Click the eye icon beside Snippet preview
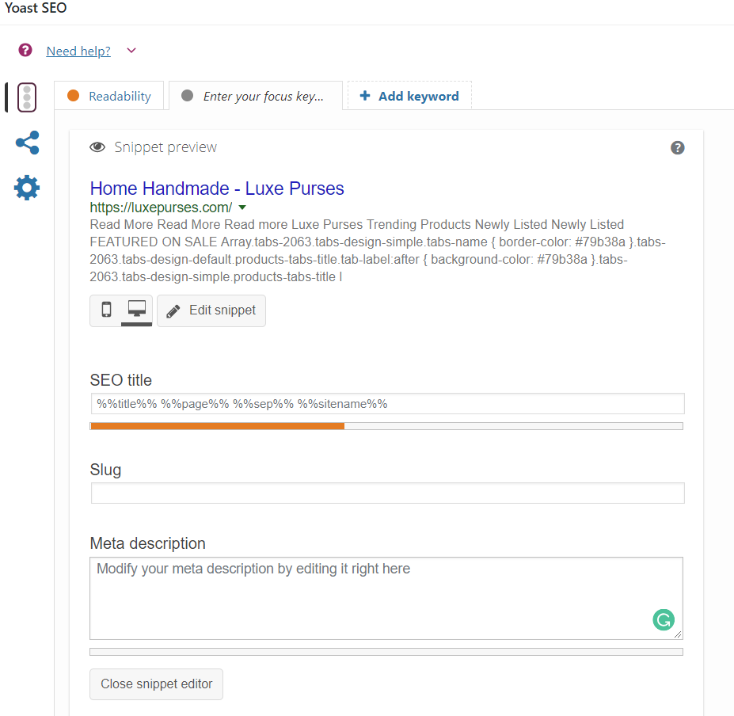Viewport: 734px width, 716px height. tap(98, 147)
